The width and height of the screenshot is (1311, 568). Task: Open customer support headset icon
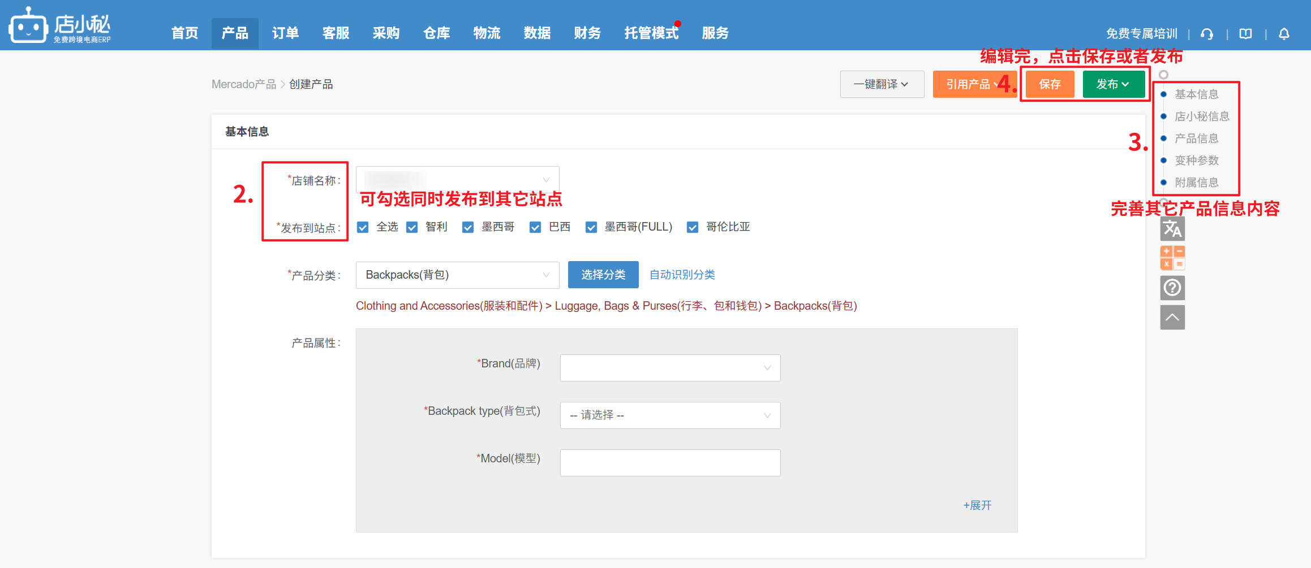click(x=1207, y=34)
